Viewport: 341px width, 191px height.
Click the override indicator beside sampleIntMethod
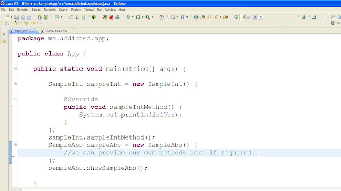(11, 107)
